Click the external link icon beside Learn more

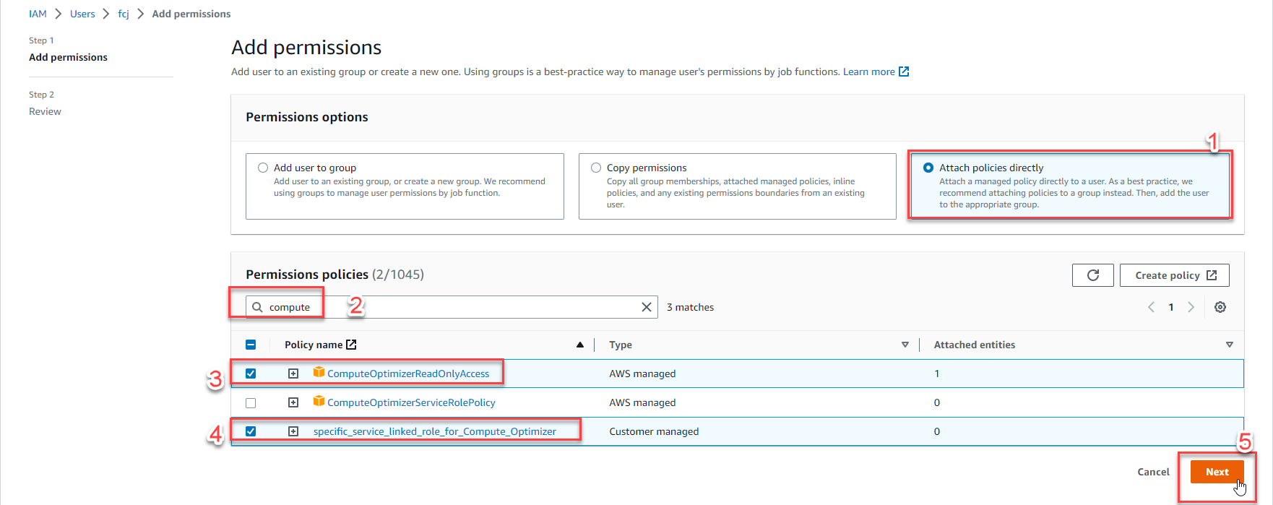click(x=903, y=72)
